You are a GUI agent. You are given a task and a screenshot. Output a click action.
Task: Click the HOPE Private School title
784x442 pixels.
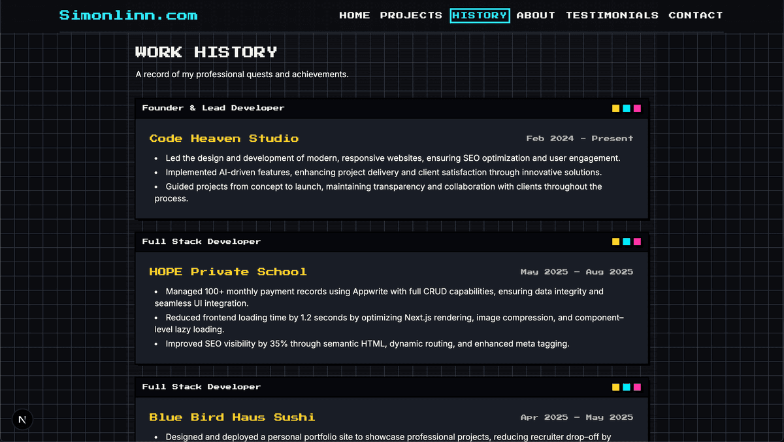coord(227,271)
